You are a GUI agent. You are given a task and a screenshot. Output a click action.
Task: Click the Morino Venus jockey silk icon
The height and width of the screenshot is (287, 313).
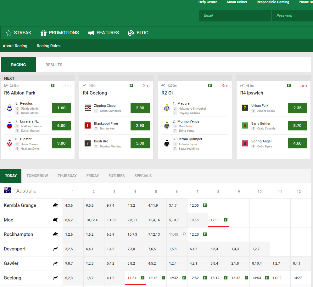[167, 125]
